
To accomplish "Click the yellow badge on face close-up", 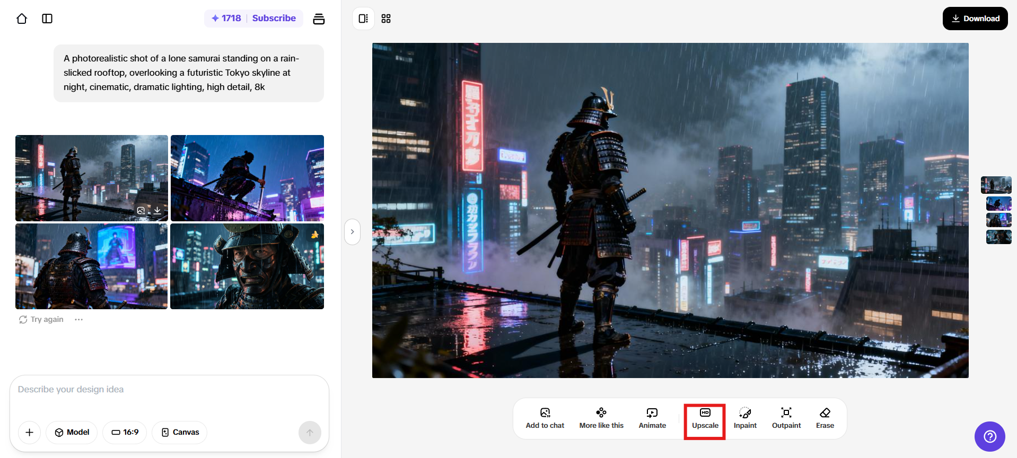I will 315,235.
